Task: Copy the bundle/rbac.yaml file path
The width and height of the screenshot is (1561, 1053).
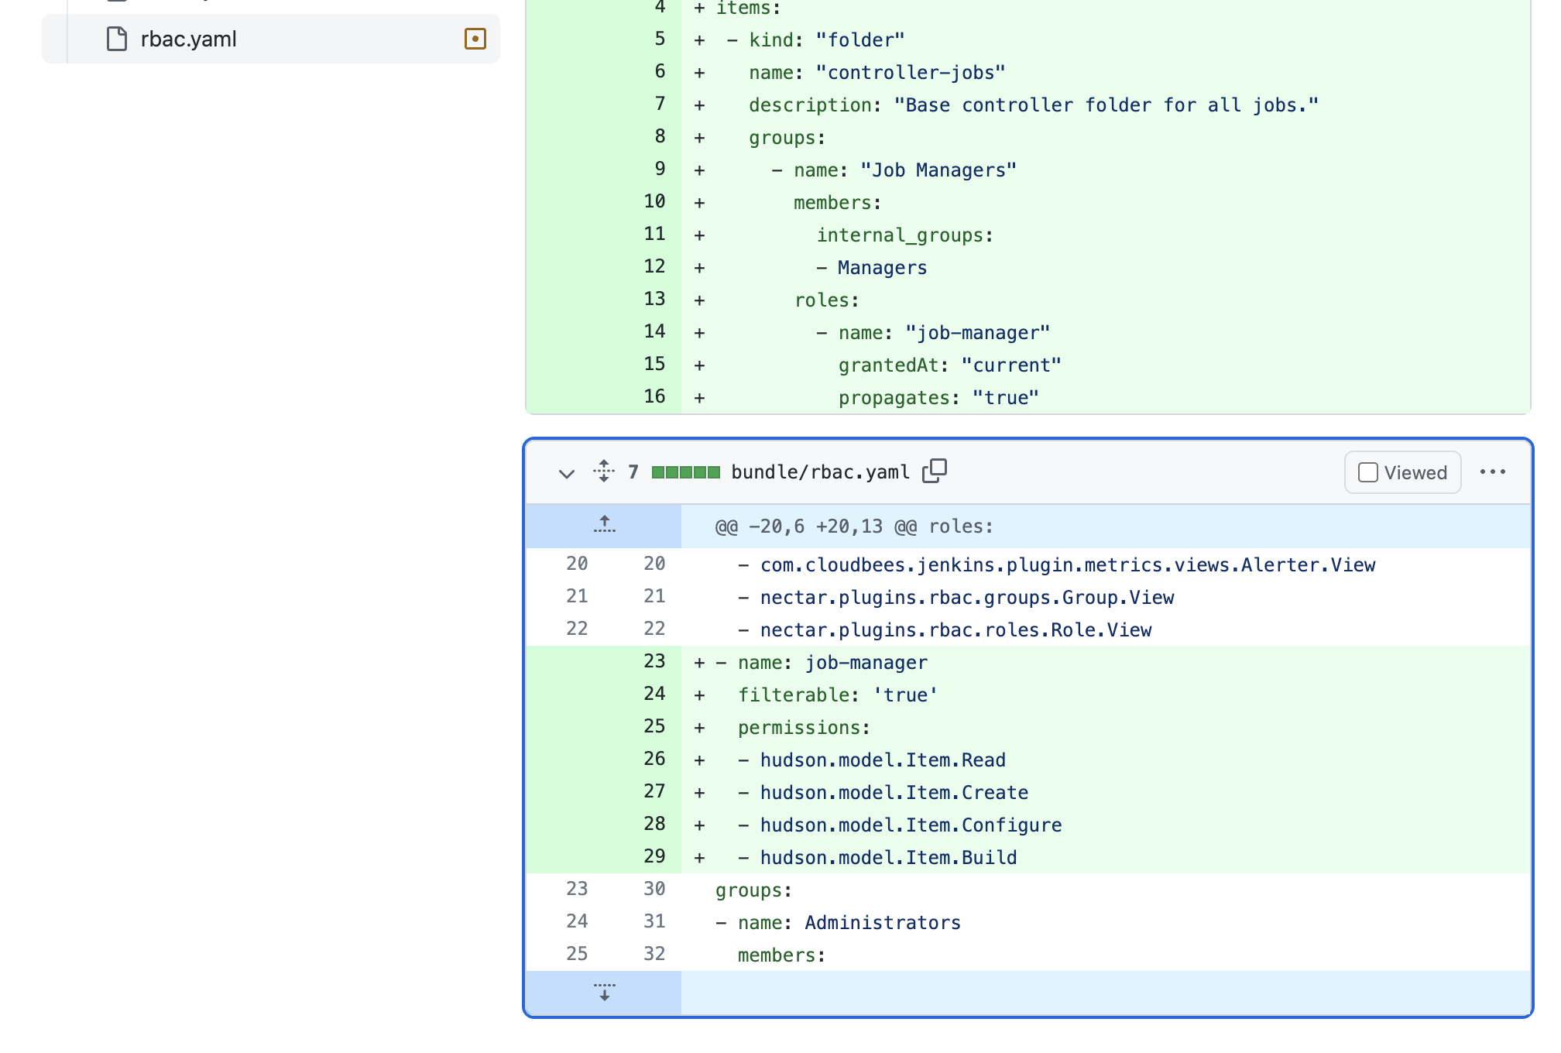Action: click(x=934, y=471)
